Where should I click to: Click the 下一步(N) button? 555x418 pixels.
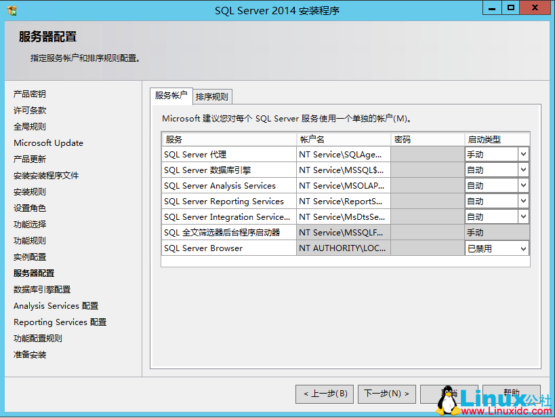click(386, 394)
